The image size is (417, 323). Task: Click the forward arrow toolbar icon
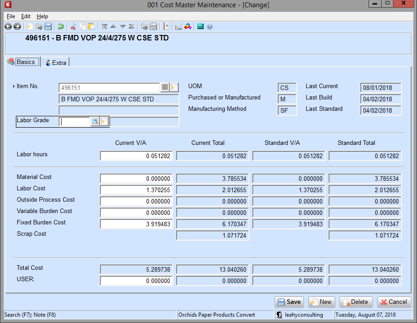(17, 26)
